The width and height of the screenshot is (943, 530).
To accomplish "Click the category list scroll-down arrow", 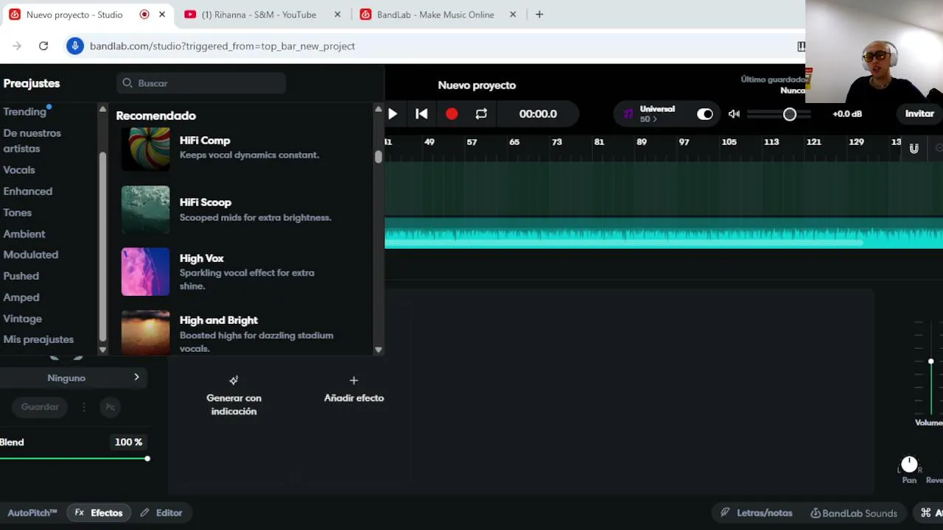I will 102,350.
